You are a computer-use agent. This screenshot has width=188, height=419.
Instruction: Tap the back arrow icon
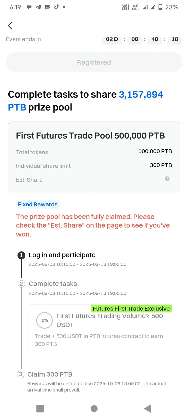tap(10, 26)
